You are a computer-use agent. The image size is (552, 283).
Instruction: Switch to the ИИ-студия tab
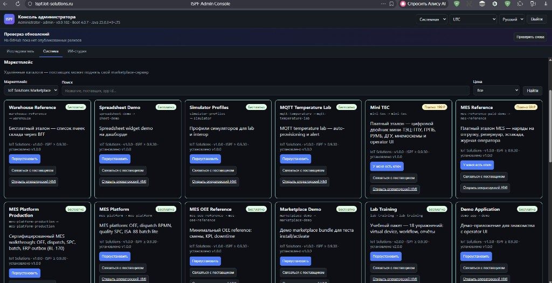(x=77, y=51)
